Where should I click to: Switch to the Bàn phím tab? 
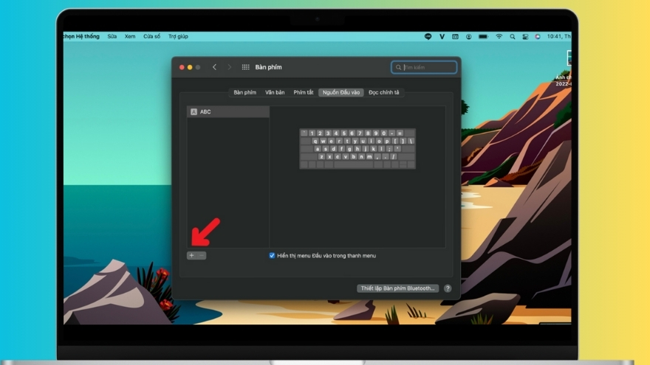pos(244,92)
